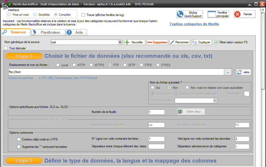The width and height of the screenshot is (266, 167).
Task: Choose FTPES file location
Action: [x=158, y=65]
